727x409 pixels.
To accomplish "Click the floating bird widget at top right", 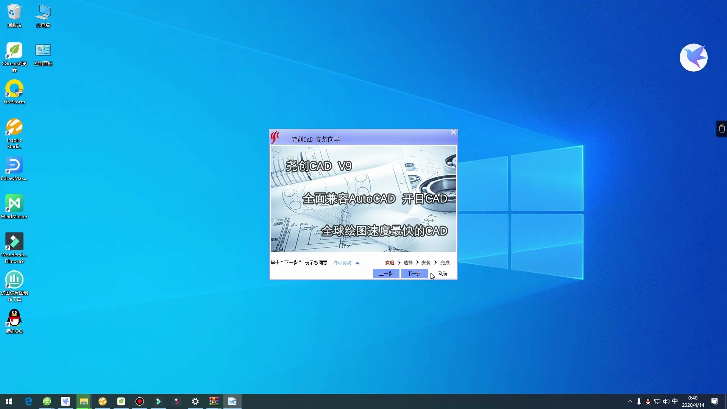I will (693, 58).
